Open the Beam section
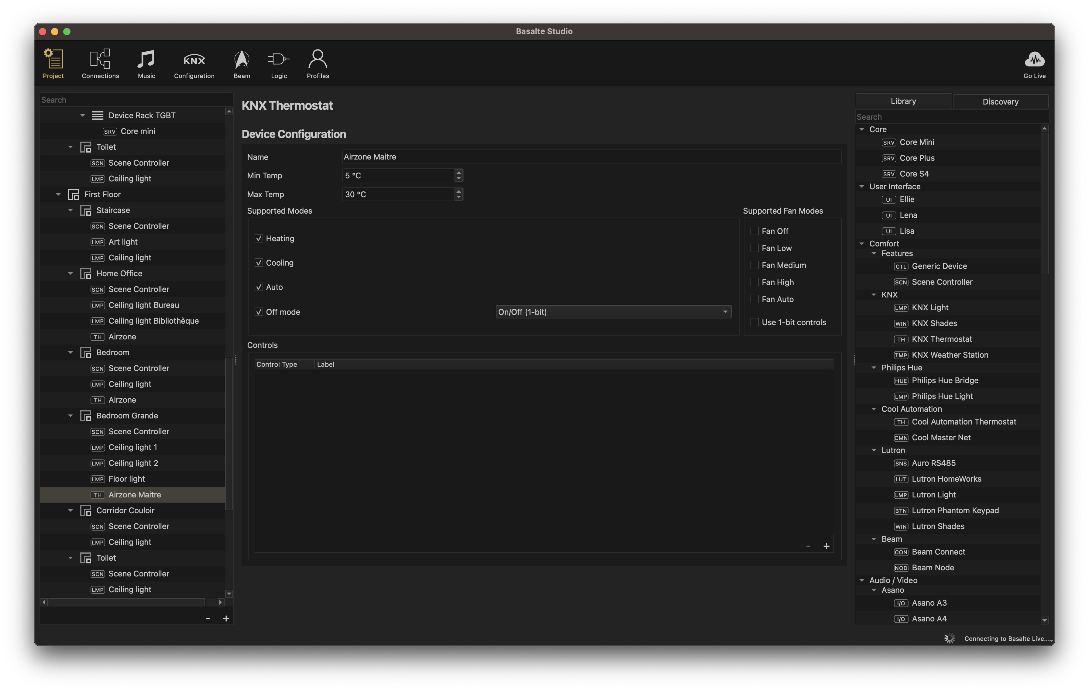This screenshot has height=691, width=1089. (242, 64)
